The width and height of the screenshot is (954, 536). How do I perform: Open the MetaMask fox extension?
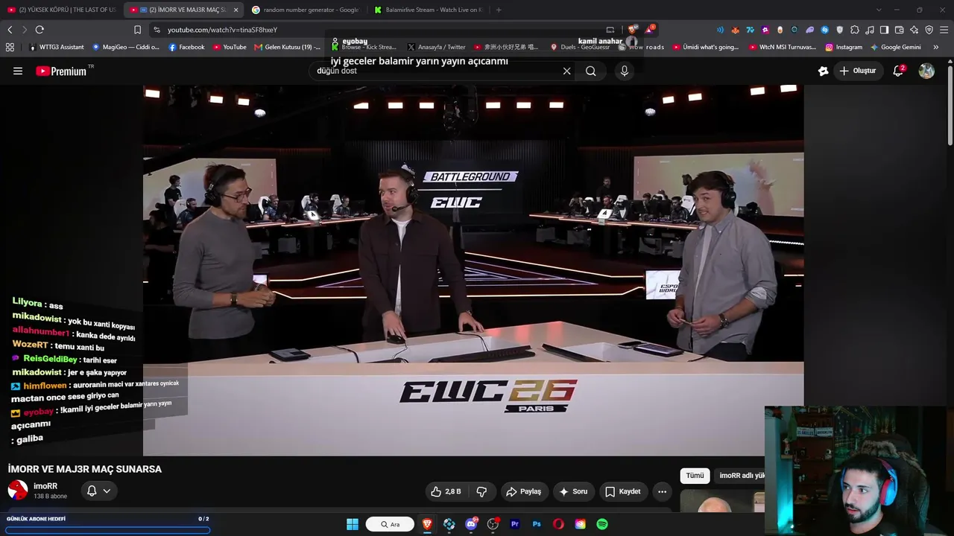tap(735, 30)
